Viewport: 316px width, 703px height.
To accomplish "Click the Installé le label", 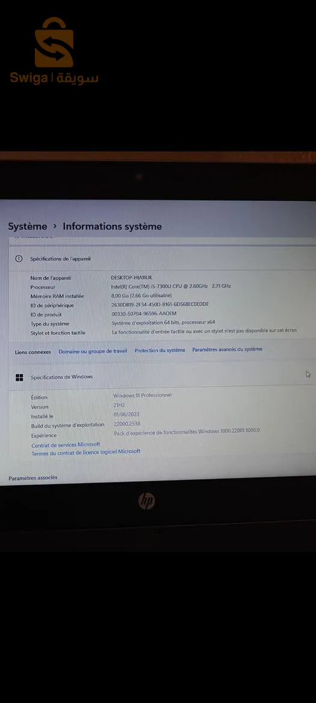I will [x=42, y=417].
